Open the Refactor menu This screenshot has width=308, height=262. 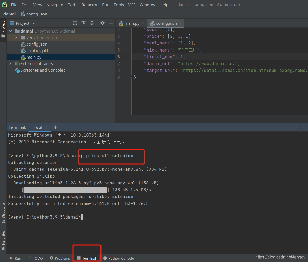90,5
